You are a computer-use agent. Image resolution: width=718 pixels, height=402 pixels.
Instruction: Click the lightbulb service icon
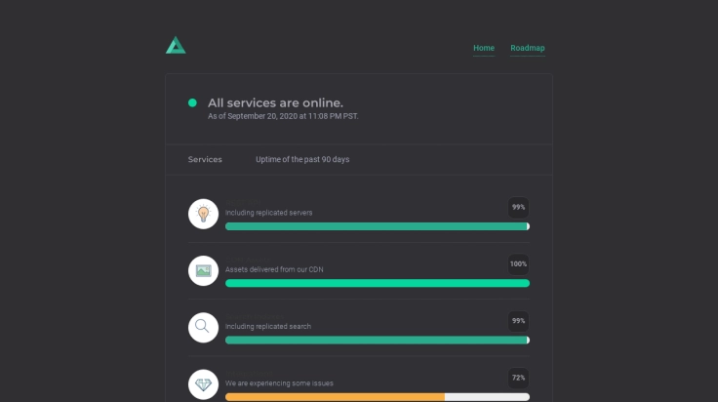[203, 213]
